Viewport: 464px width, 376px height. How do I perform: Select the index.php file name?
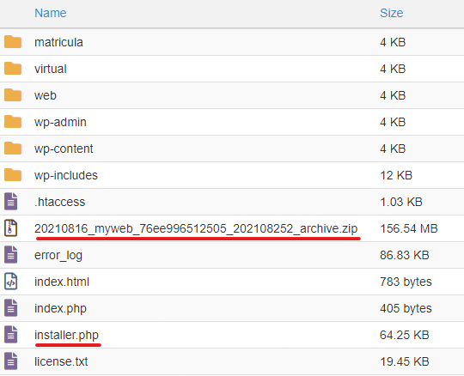pos(60,308)
